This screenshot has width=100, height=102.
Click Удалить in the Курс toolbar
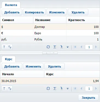click(x=54, y=66)
